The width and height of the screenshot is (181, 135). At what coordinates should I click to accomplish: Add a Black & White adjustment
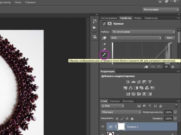[136, 88]
